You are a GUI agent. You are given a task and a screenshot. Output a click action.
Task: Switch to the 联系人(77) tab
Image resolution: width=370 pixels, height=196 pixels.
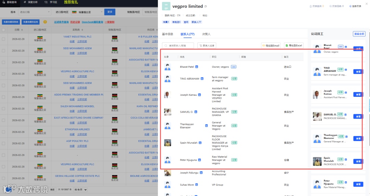pyautogui.click(x=187, y=34)
